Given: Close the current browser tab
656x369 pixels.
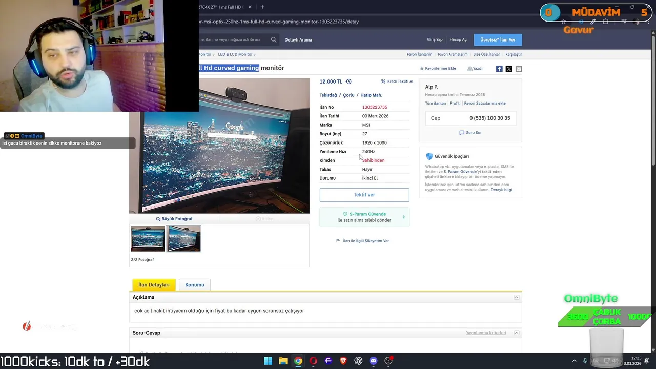Looking at the screenshot, I should 250,7.
